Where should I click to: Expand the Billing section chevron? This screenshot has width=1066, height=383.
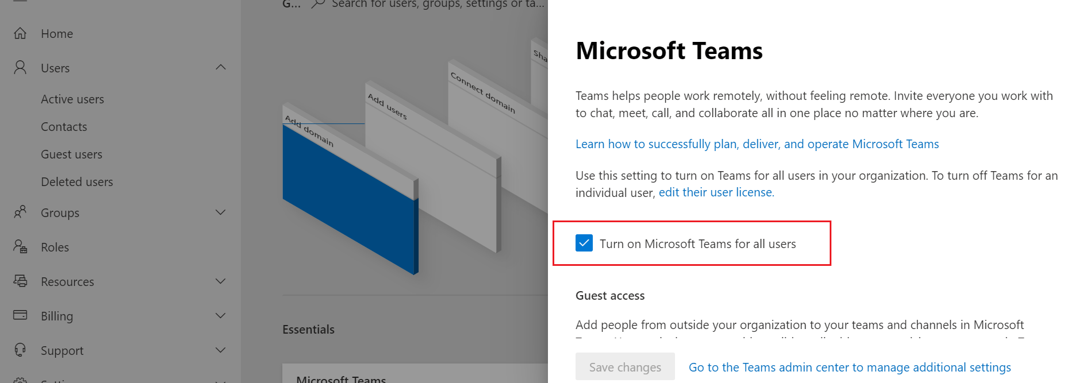[x=220, y=316]
